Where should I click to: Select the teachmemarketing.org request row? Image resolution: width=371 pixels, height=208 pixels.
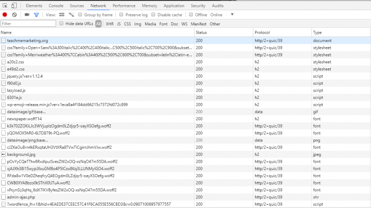coord(27,41)
